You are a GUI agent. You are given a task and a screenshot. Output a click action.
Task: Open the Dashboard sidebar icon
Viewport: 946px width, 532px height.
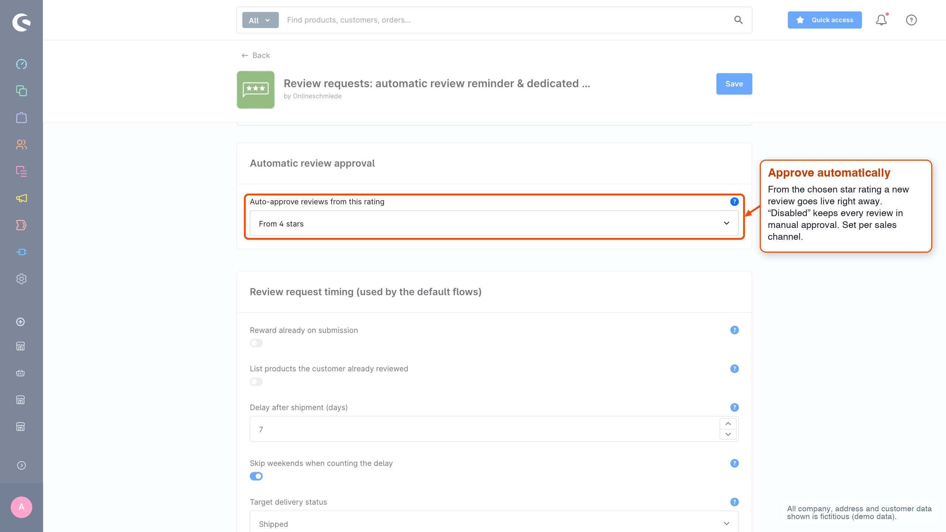coord(21,64)
